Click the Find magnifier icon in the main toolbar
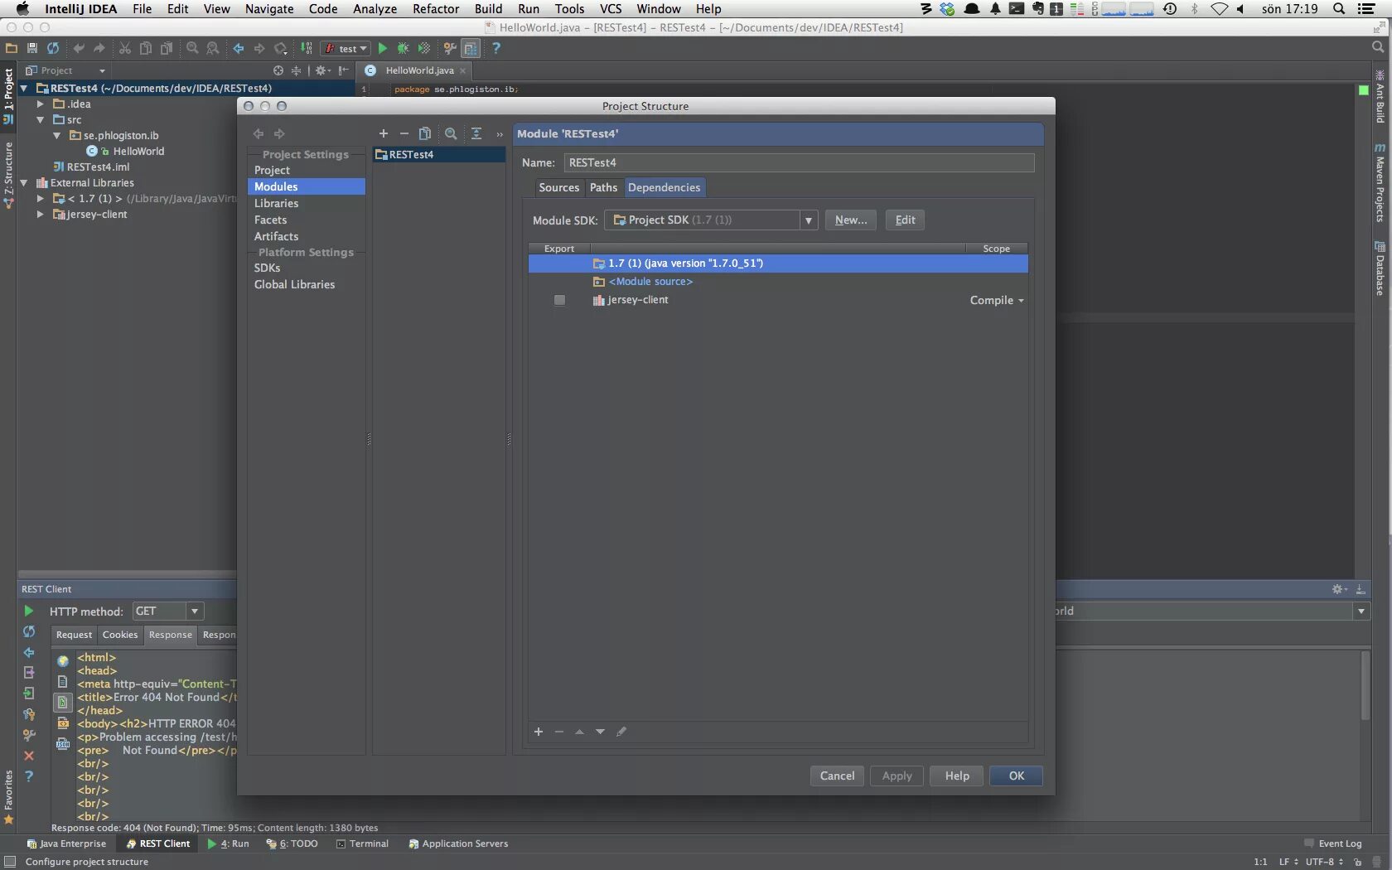The image size is (1392, 870). [x=192, y=48]
